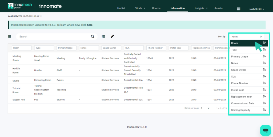Click the Phone Number filter field

[156, 48]
